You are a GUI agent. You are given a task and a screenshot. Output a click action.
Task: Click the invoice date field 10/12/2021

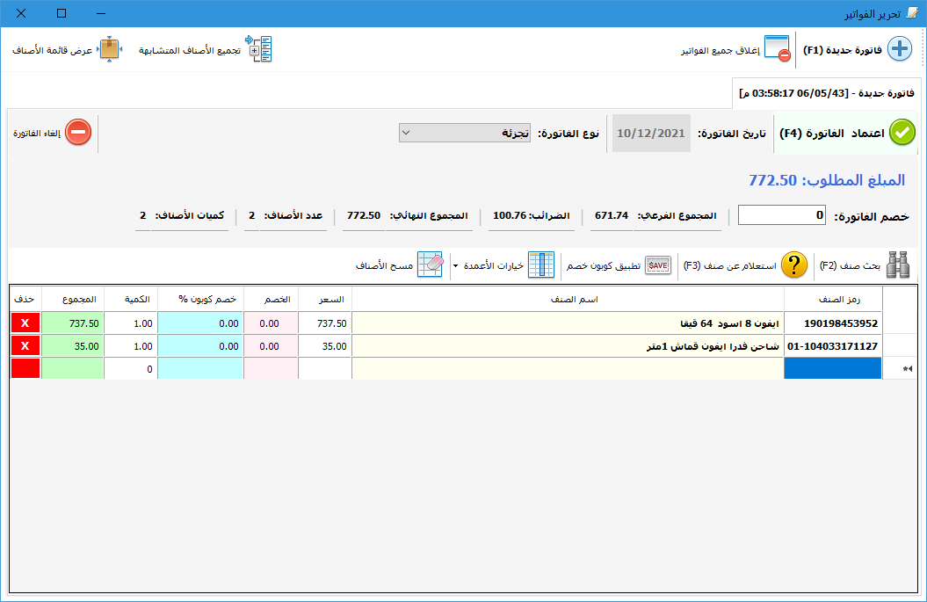click(648, 133)
